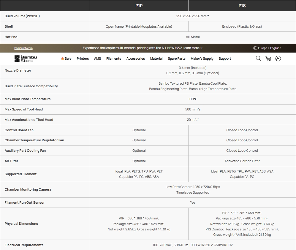Screen dimensions: 296x250
Task: Select Spare Parts in navigation
Action: pos(176,59)
